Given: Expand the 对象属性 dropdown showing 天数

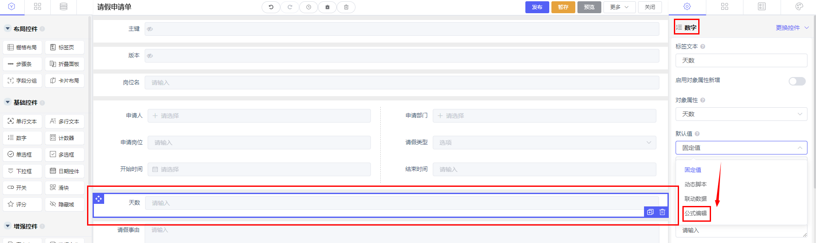Looking at the screenshot, I should tap(741, 114).
